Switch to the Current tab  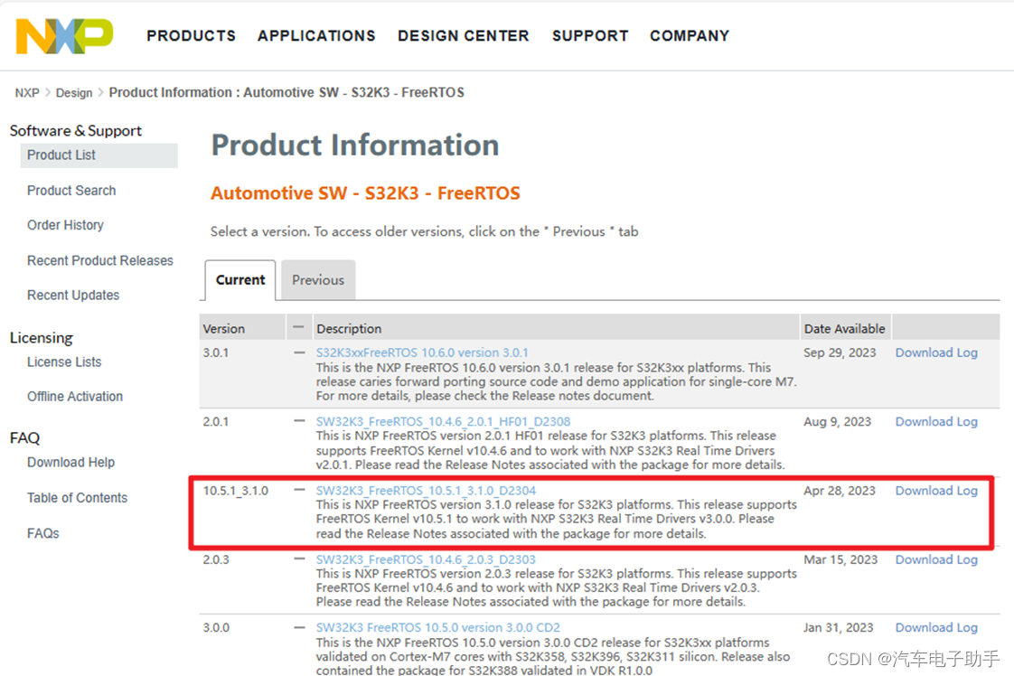click(x=240, y=280)
